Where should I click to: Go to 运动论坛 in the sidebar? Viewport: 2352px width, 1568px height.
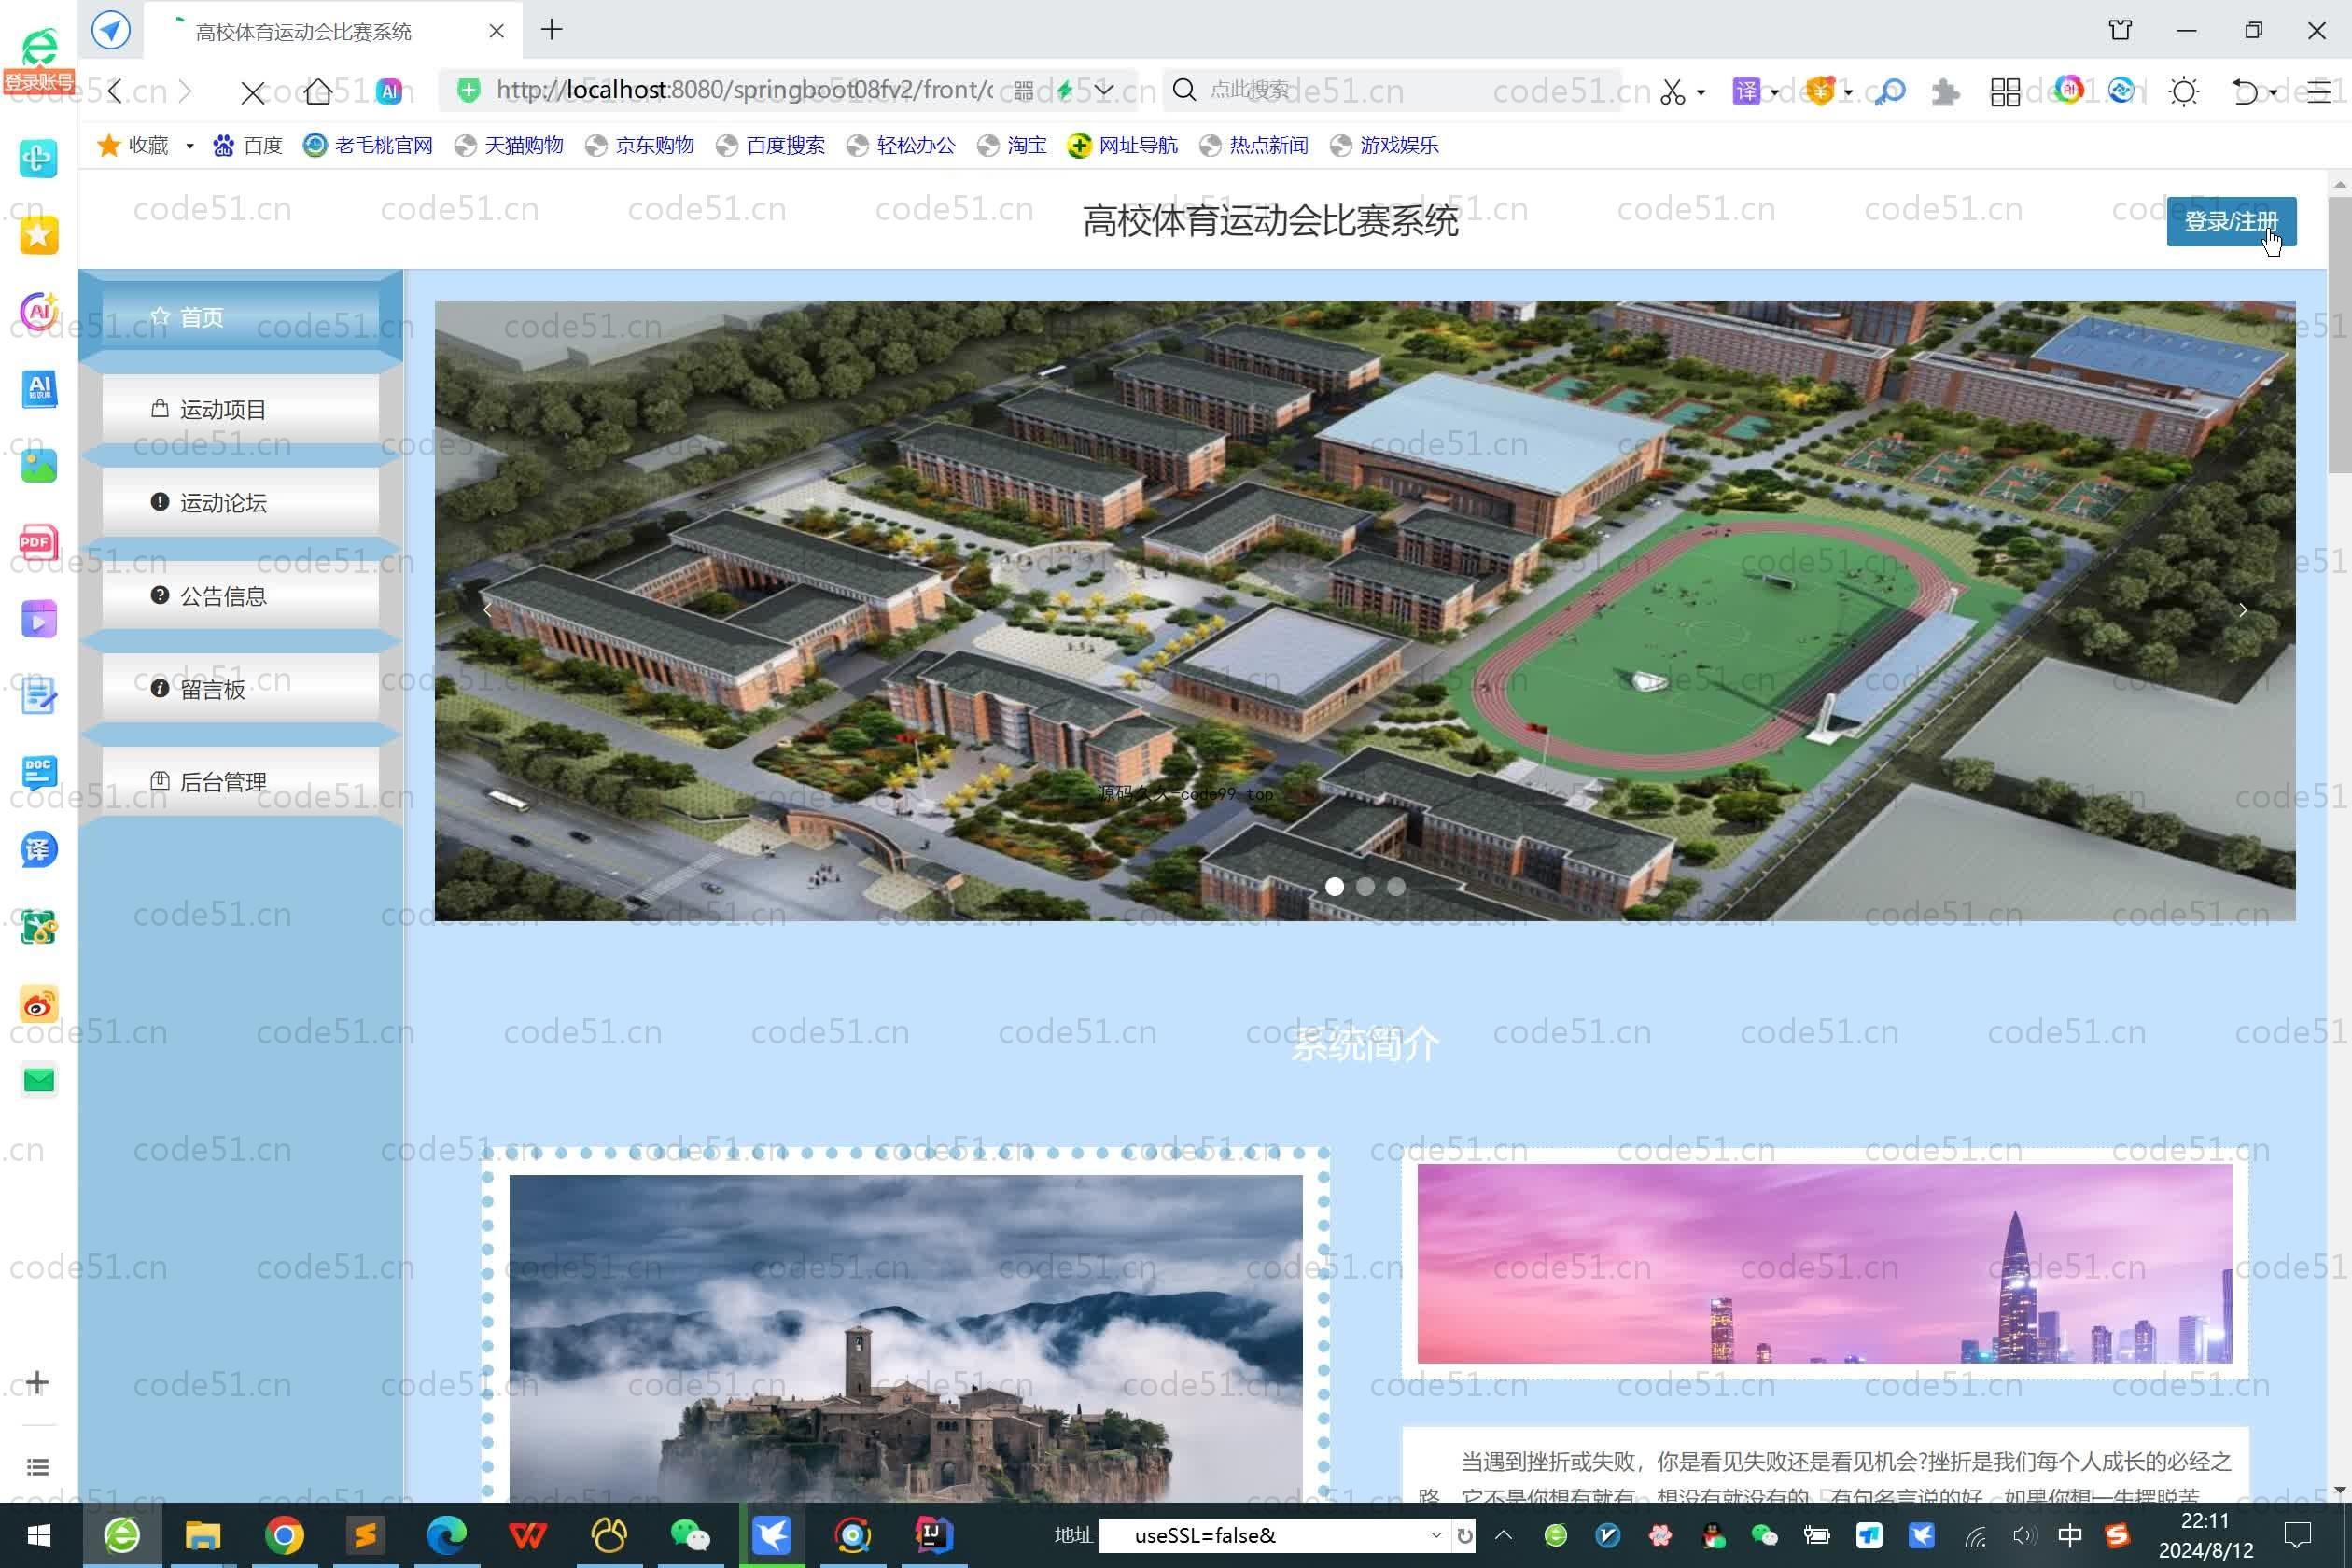(240, 502)
